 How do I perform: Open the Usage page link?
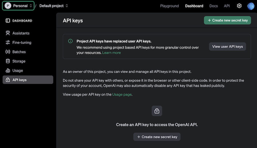122,94
